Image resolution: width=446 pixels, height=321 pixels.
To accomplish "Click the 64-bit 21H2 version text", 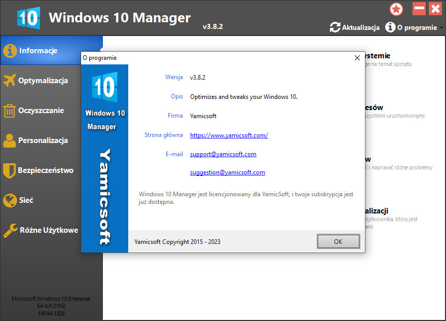I will tap(51, 306).
